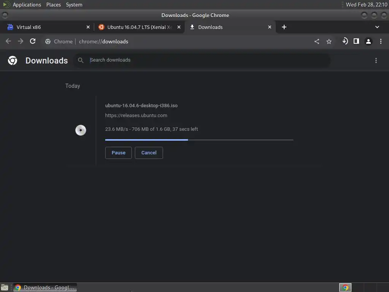Open Chrome's three-dot main menu
This screenshot has height=292, width=389.
[x=381, y=41]
